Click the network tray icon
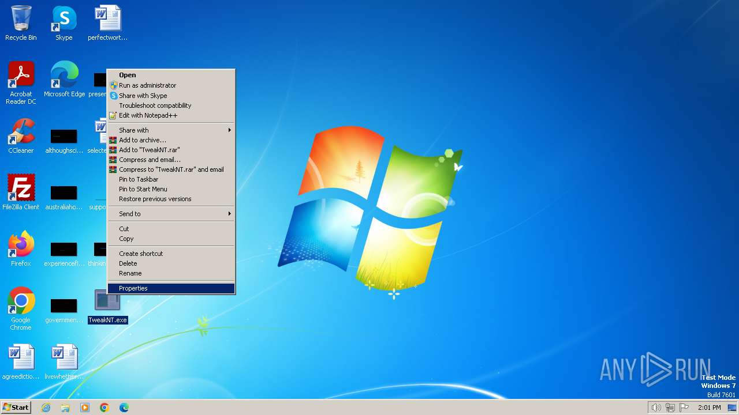This screenshot has height=415, width=739. tap(670, 408)
